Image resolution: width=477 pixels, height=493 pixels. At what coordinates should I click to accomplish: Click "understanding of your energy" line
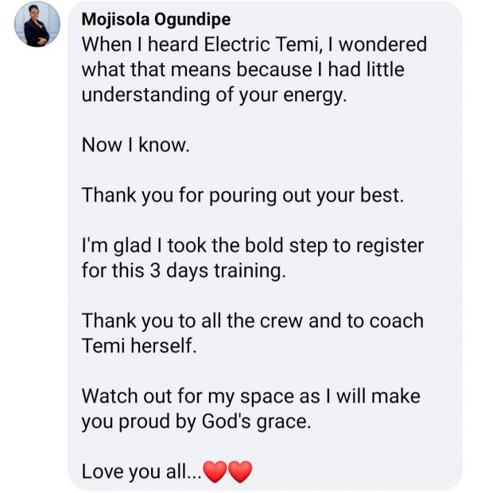coord(214,94)
